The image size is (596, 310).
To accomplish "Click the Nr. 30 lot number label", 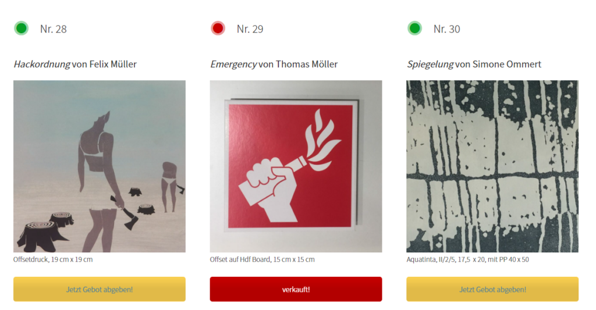I will click(x=446, y=29).
